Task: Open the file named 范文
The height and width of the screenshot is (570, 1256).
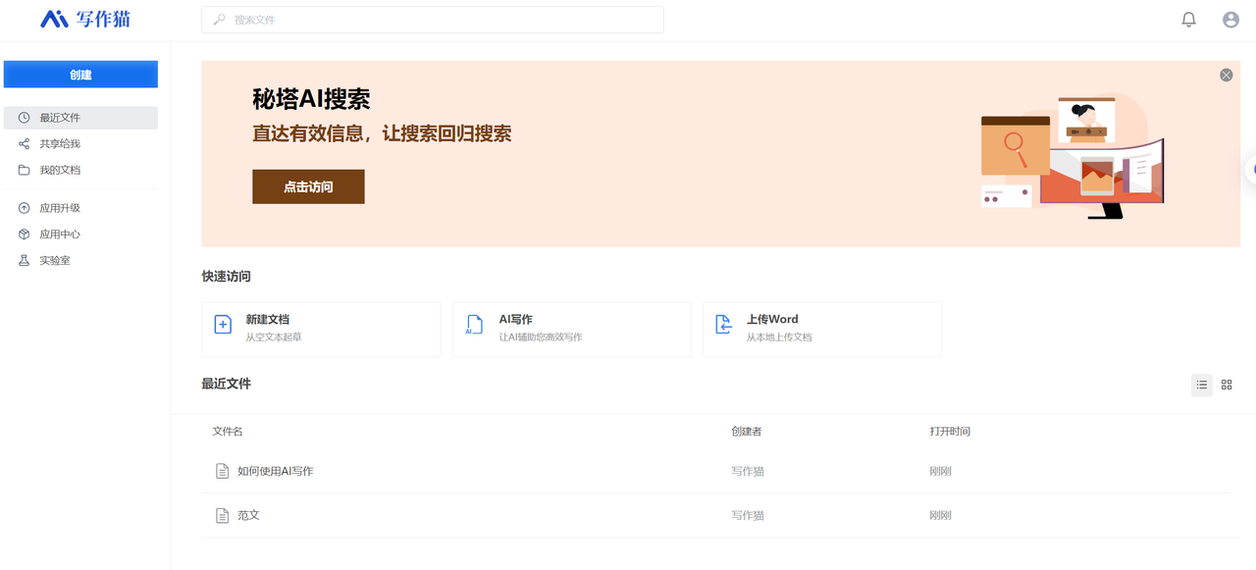Action: point(248,515)
